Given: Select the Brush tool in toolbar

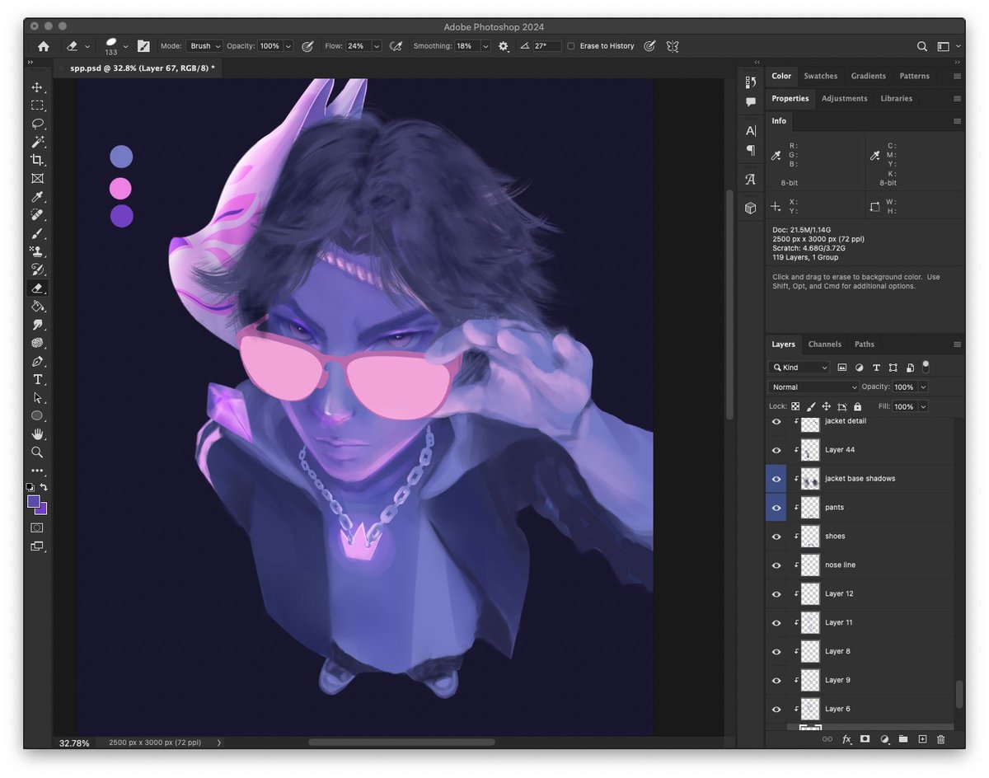Looking at the screenshot, I should coord(37,233).
